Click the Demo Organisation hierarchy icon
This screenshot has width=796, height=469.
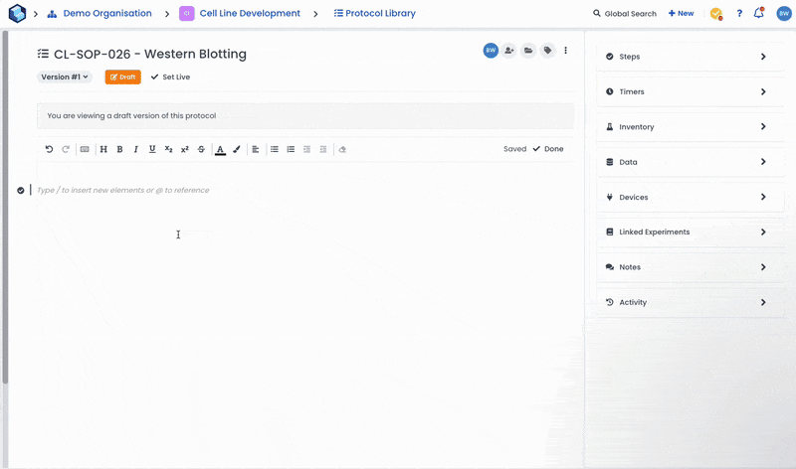pos(52,14)
